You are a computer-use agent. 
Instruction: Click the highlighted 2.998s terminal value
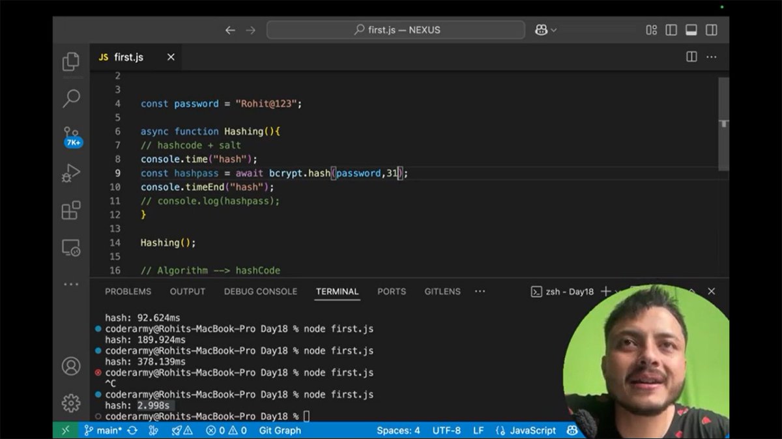(153, 405)
